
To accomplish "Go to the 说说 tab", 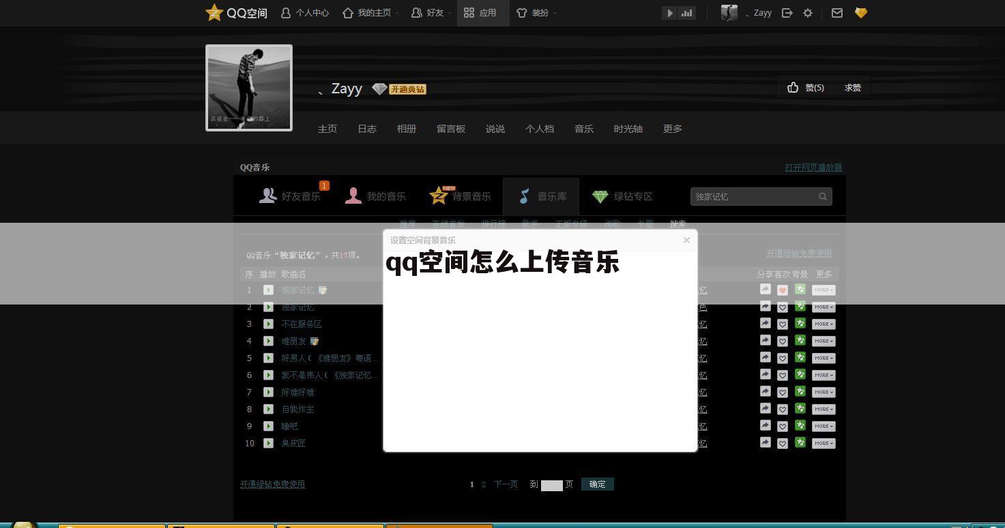I will tap(495, 129).
